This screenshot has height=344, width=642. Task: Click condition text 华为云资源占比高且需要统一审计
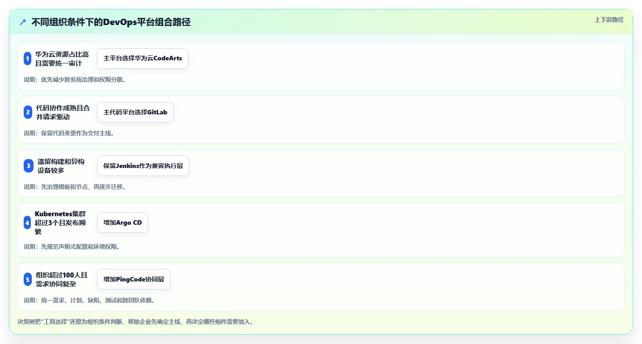62,59
